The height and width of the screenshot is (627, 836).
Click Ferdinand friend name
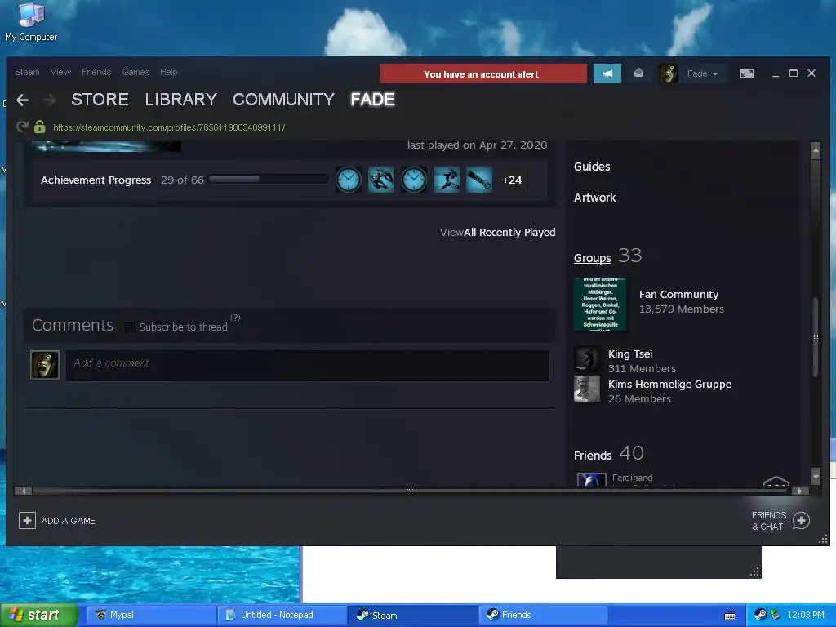tap(633, 478)
